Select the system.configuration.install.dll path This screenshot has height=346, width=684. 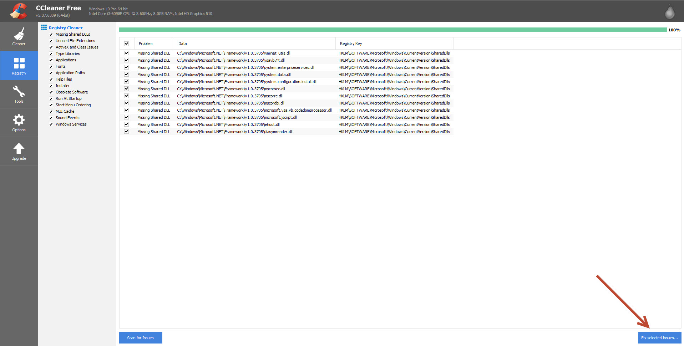click(x=247, y=82)
